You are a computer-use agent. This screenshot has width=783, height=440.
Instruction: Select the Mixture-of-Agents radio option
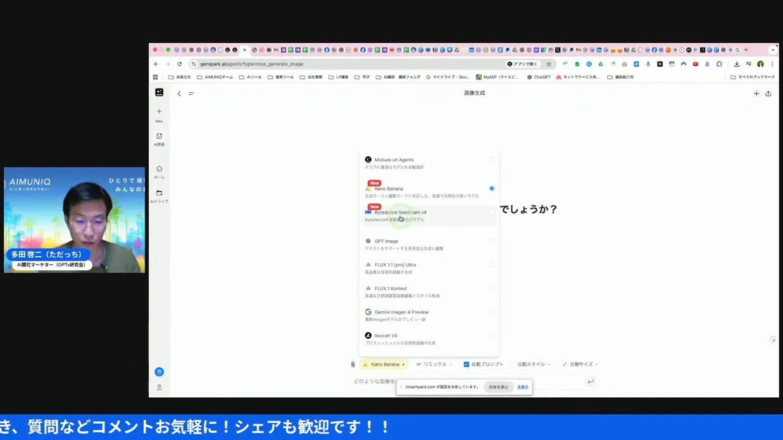click(492, 160)
